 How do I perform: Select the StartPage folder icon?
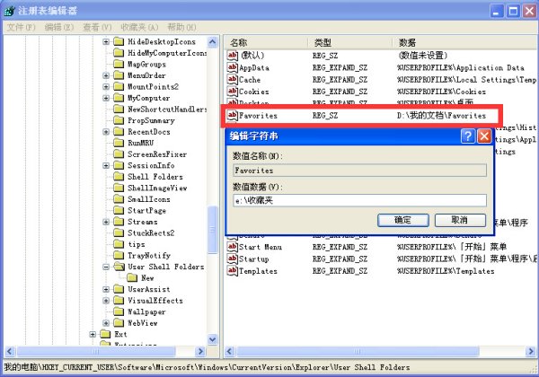[x=119, y=210]
